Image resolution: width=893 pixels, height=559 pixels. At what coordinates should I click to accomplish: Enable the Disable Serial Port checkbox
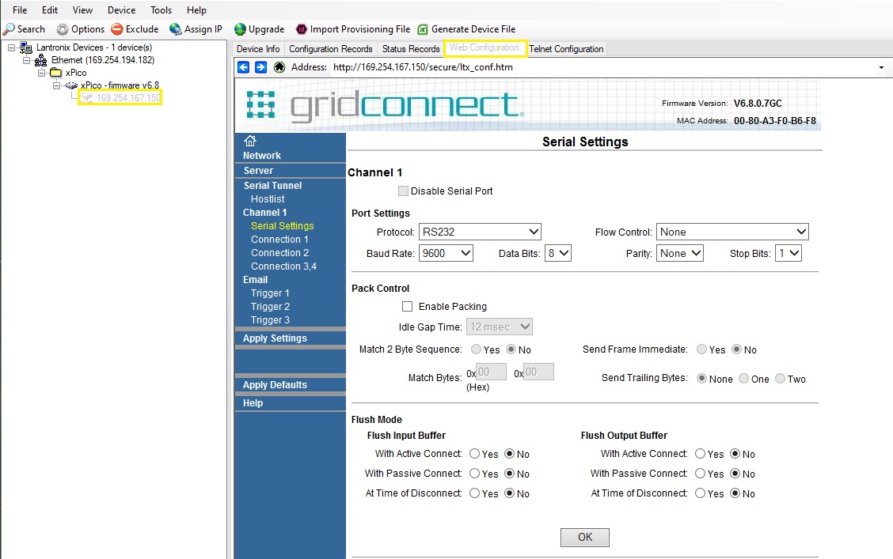tap(403, 191)
